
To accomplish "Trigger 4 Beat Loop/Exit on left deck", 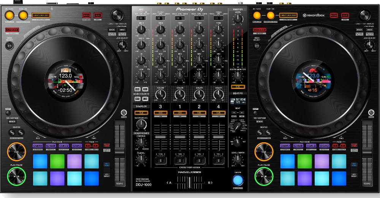I will pos(41,16).
